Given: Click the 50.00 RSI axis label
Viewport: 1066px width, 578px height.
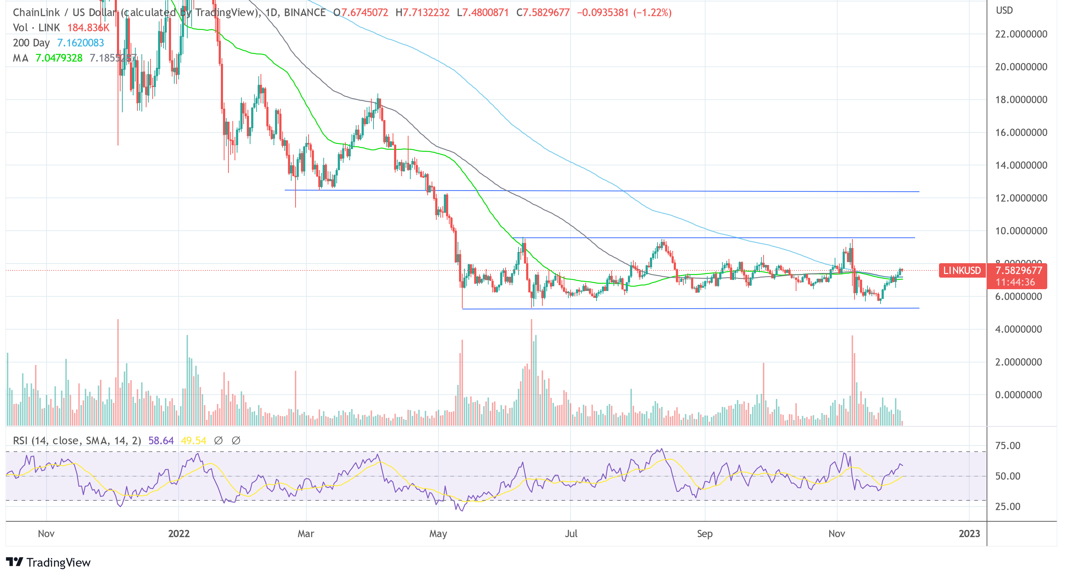Looking at the screenshot, I should (x=1008, y=476).
